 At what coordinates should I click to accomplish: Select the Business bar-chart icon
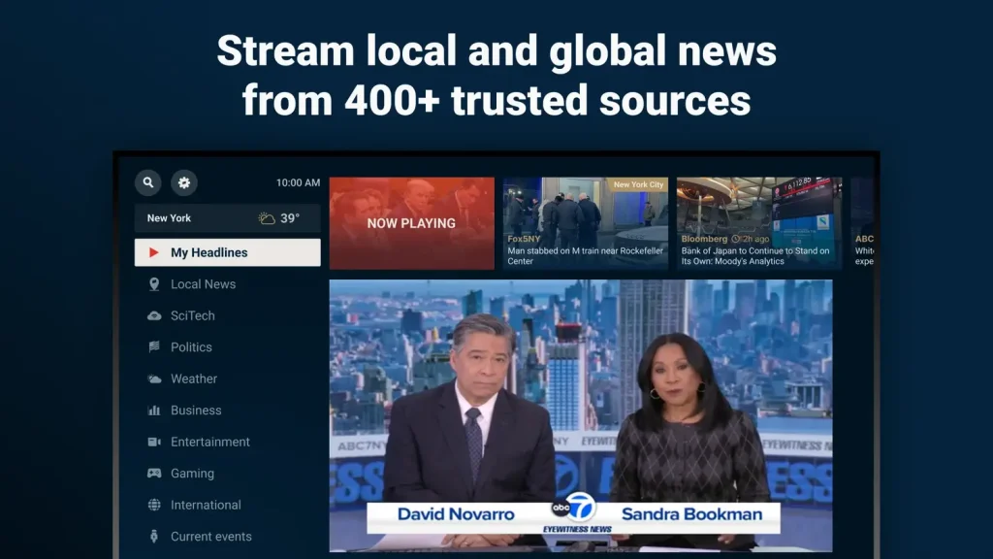tap(156, 410)
